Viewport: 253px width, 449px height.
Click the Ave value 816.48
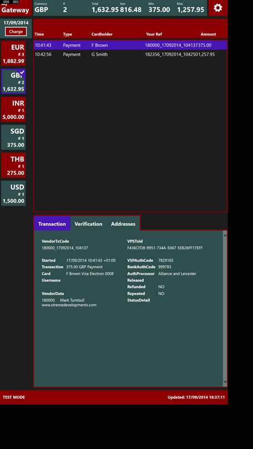click(x=130, y=9)
